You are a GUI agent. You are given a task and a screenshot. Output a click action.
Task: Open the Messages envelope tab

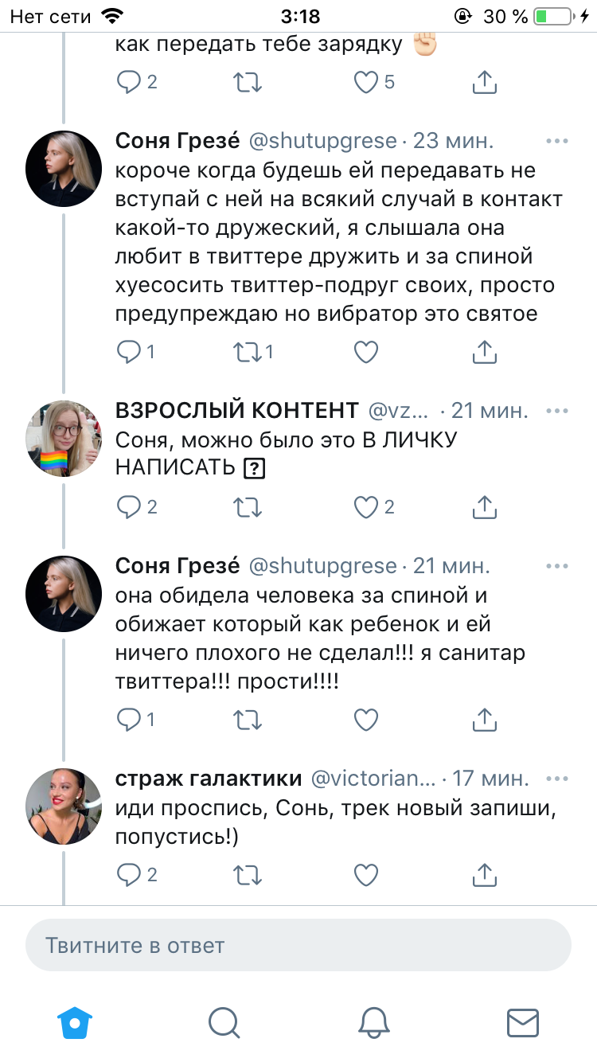click(x=523, y=1022)
